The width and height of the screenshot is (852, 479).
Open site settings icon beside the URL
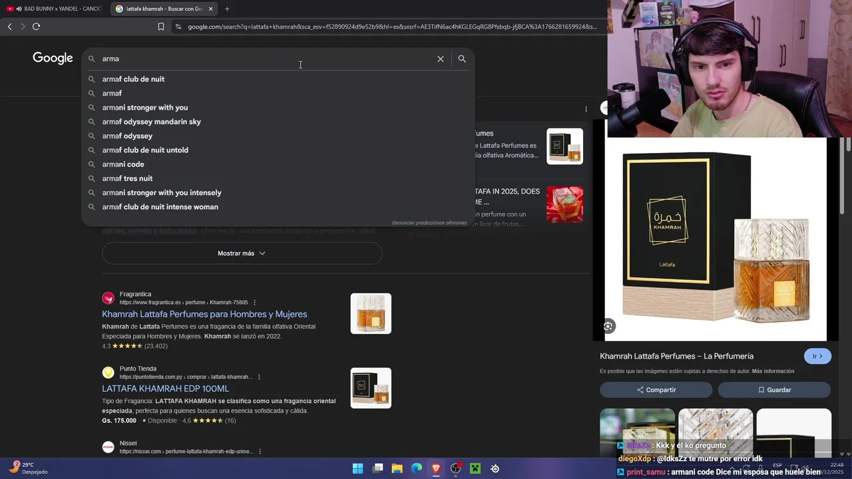(x=178, y=27)
